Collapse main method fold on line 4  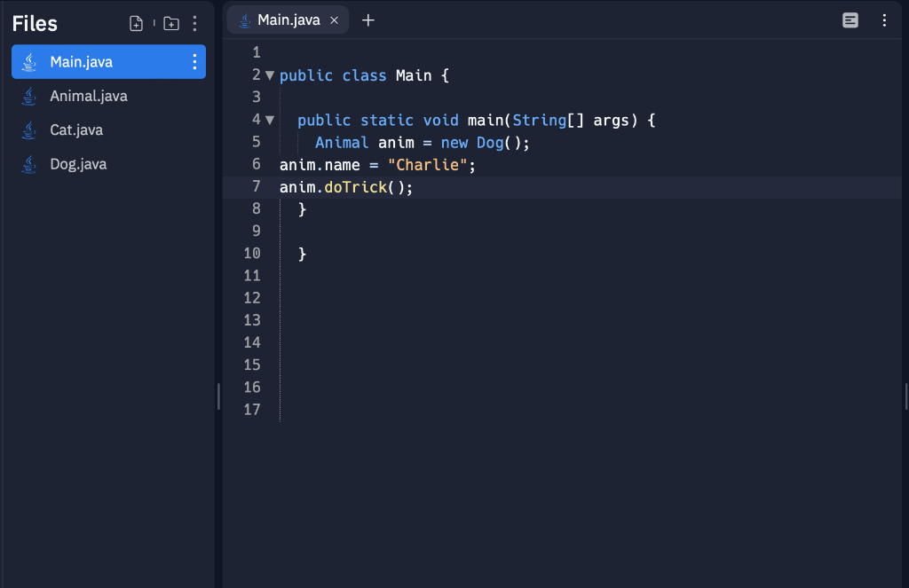click(x=270, y=120)
